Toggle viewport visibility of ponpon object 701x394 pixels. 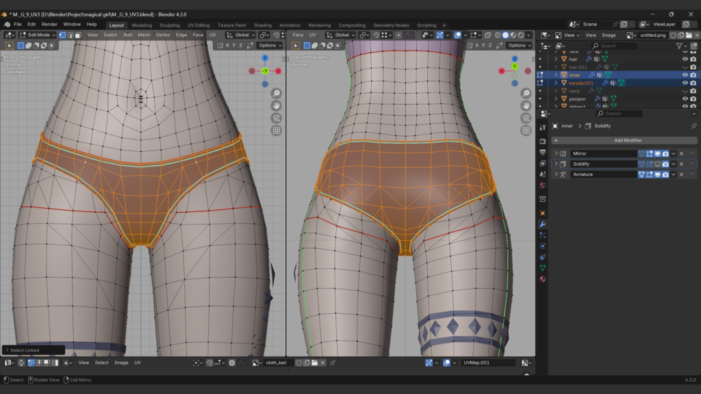[x=685, y=98]
